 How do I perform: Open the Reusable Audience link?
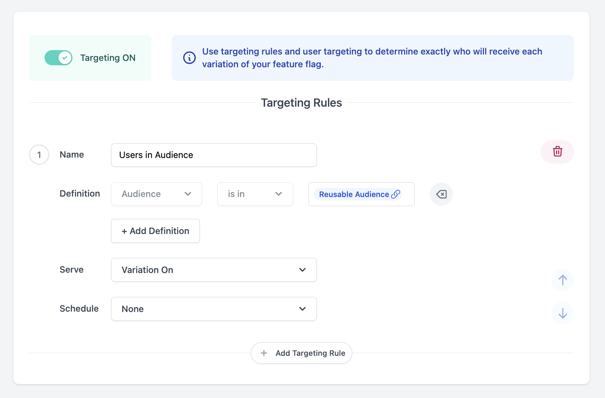[354, 194]
